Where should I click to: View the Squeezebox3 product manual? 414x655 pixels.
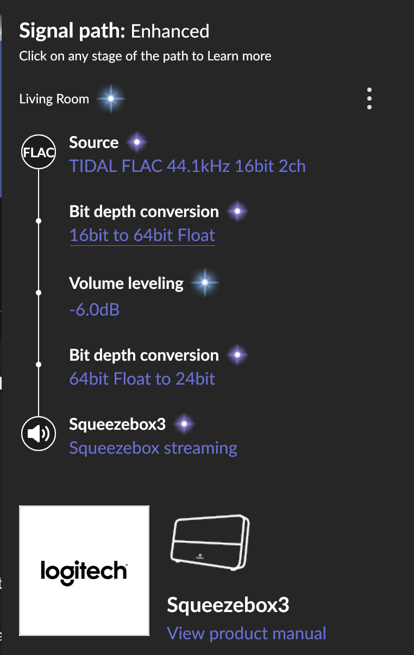click(x=246, y=633)
